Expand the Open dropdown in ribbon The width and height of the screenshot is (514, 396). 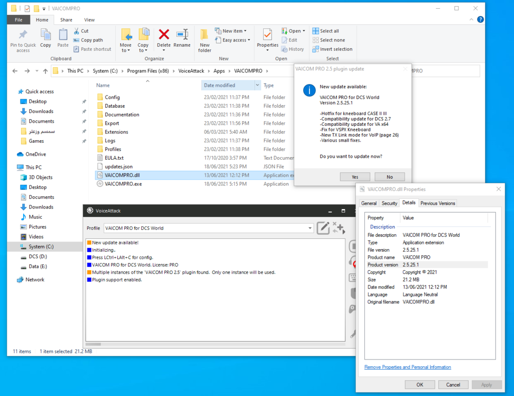click(304, 31)
